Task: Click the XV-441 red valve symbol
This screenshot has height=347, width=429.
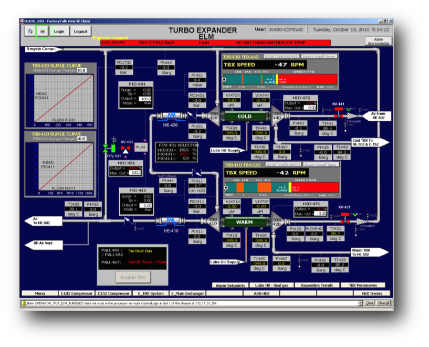Action: pyautogui.click(x=339, y=112)
